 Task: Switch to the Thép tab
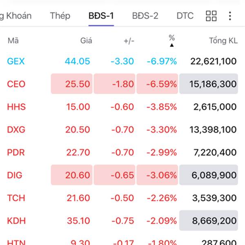pos(60,16)
